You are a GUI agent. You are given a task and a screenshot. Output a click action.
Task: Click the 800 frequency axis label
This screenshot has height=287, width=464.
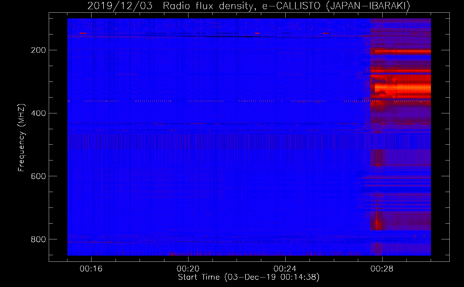click(38, 239)
